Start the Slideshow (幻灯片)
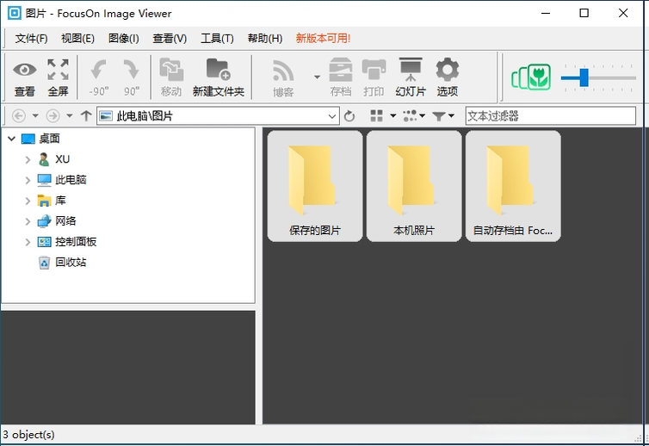The height and width of the screenshot is (446, 649). 411,77
